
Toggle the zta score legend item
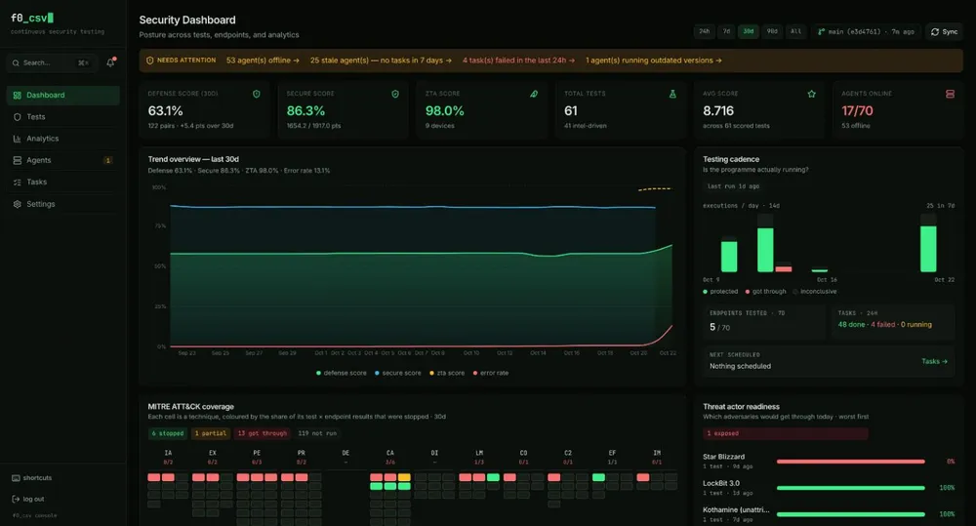(447, 373)
